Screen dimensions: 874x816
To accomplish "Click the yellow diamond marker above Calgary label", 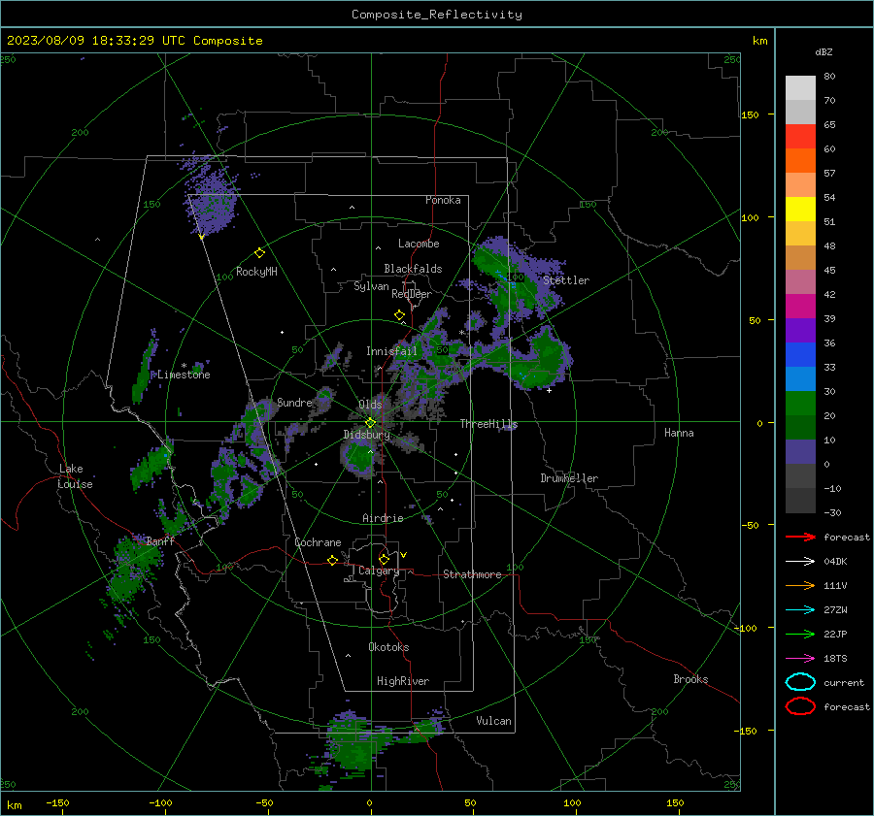I will click(x=384, y=559).
